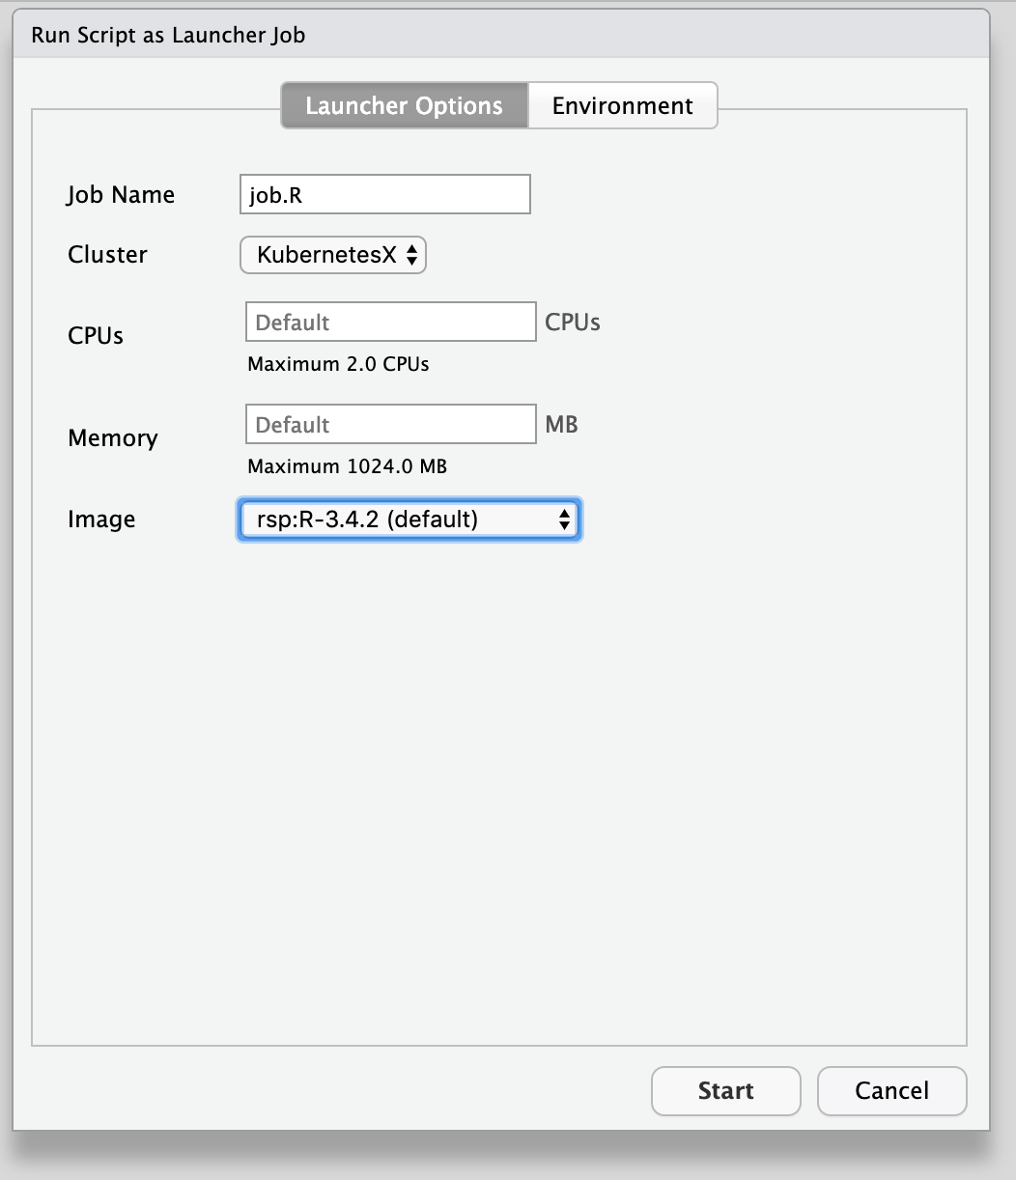Click the Start button

coord(725,1090)
